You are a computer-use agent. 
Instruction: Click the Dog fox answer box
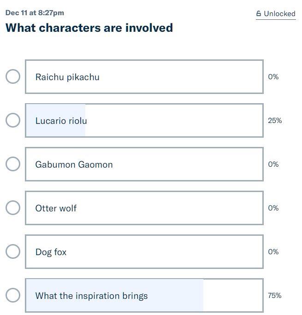point(144,251)
